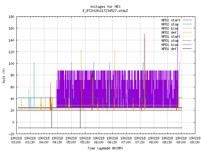This screenshot has width=201, height=151.
Task: Click the 'Voltages for MEX' chart title
Action: point(105,7)
